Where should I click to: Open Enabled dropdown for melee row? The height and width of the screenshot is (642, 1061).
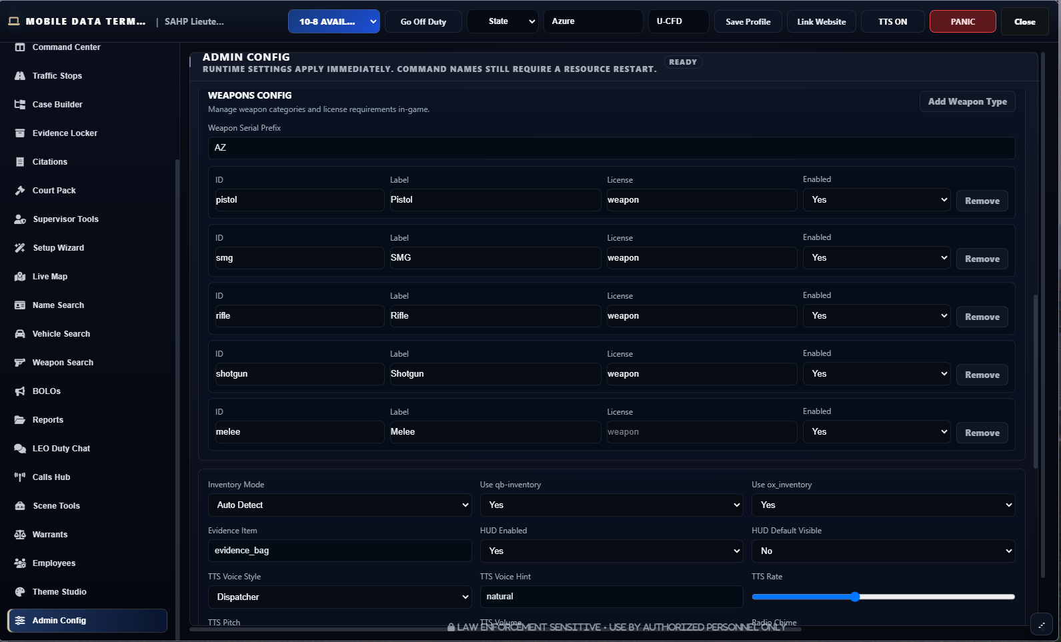coord(877,432)
